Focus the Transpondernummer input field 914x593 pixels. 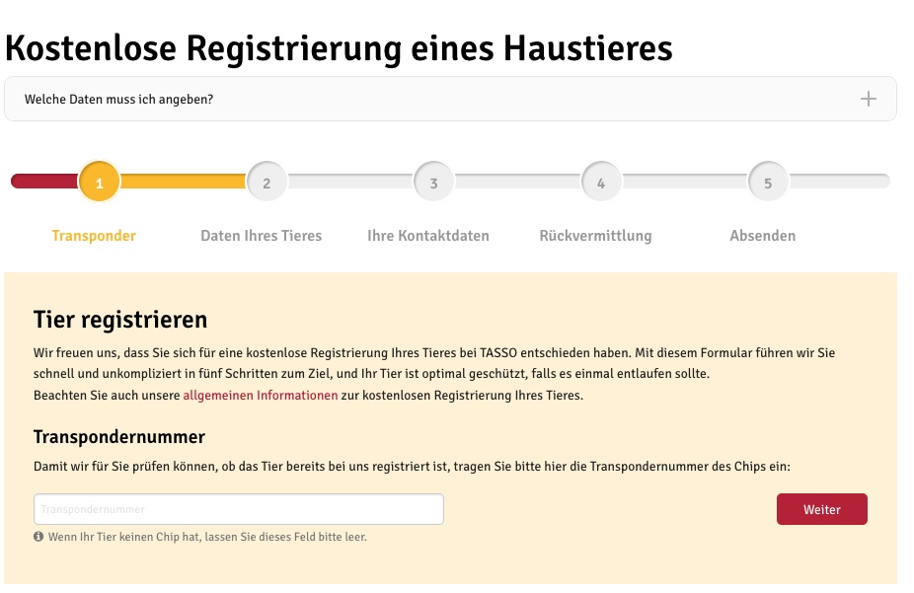pyautogui.click(x=239, y=509)
